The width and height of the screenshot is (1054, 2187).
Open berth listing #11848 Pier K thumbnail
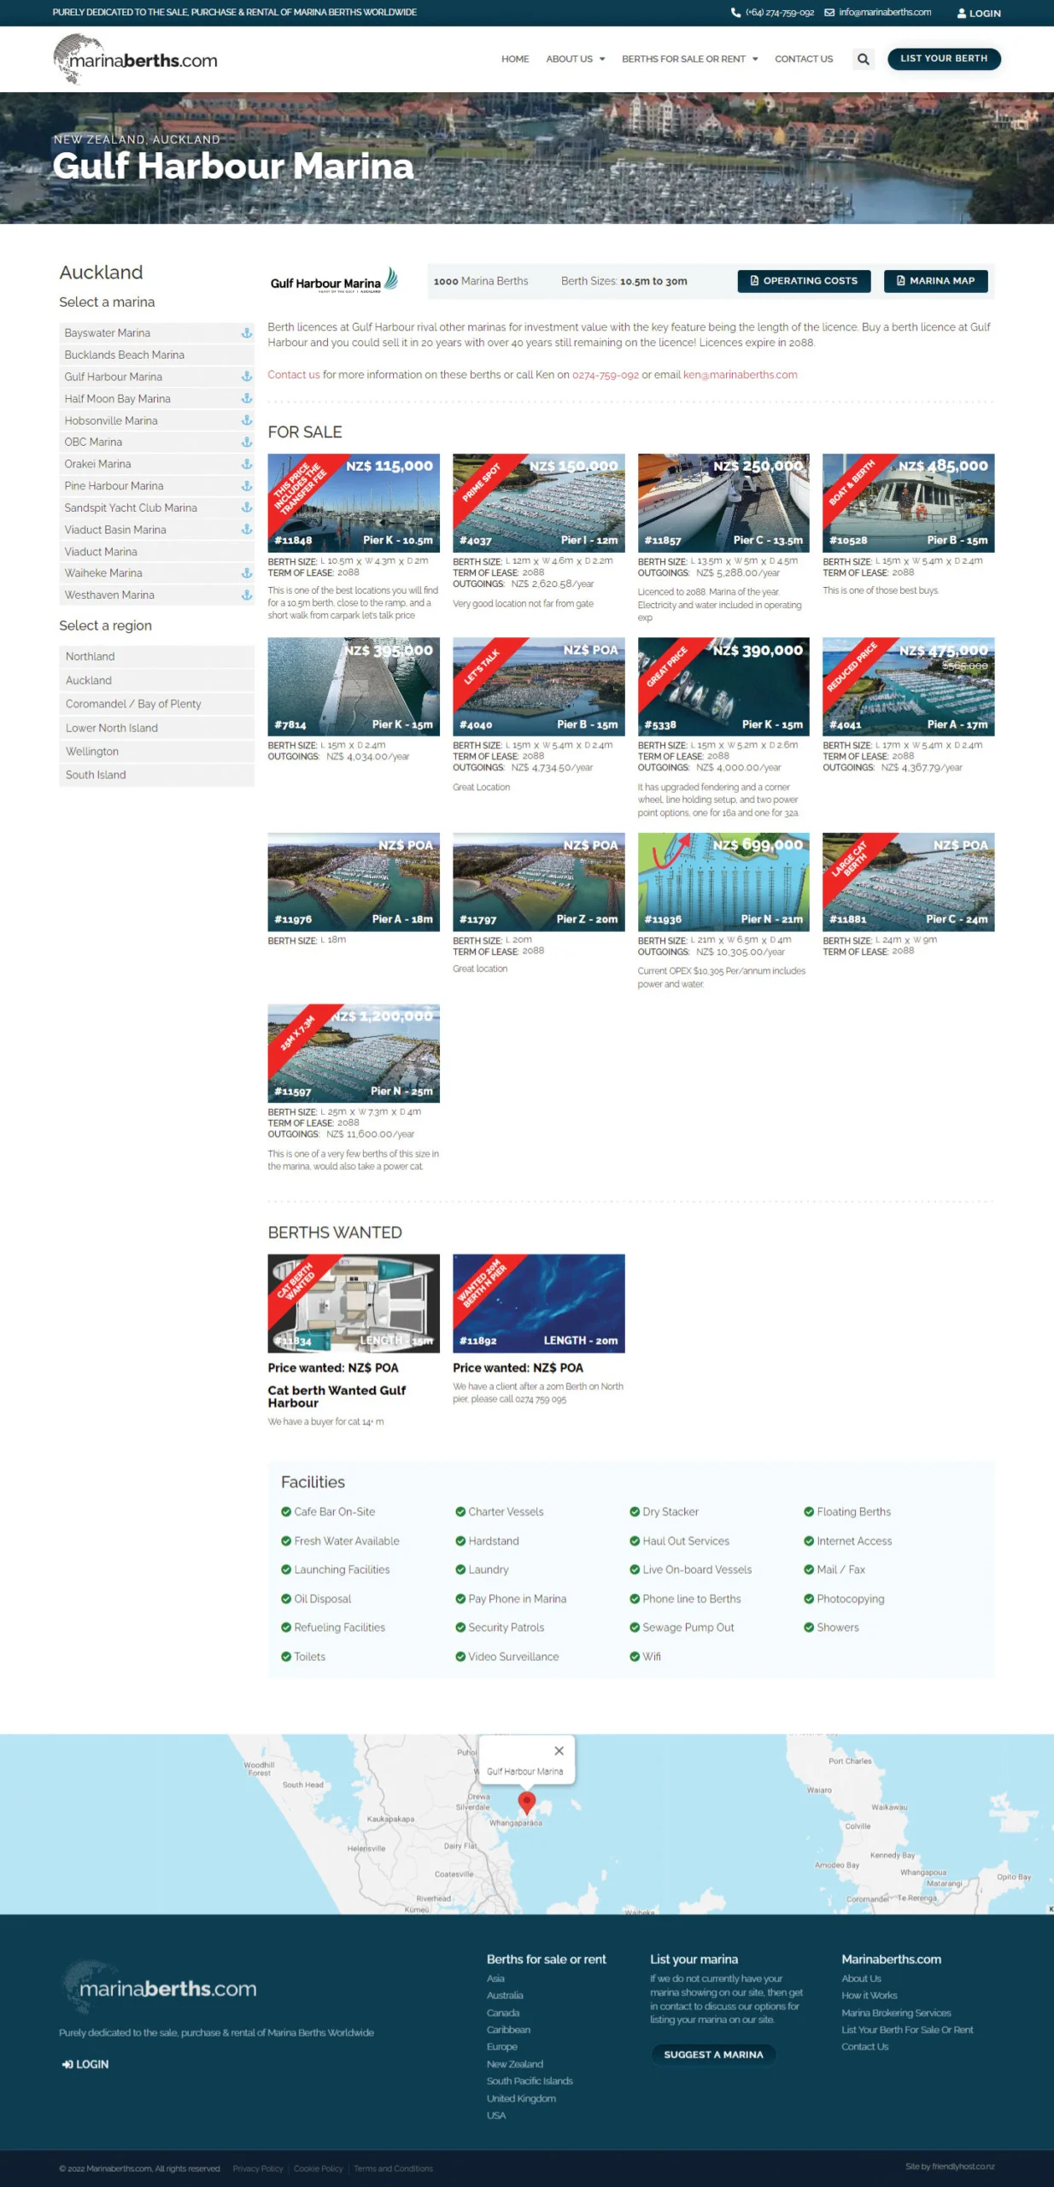tap(354, 503)
